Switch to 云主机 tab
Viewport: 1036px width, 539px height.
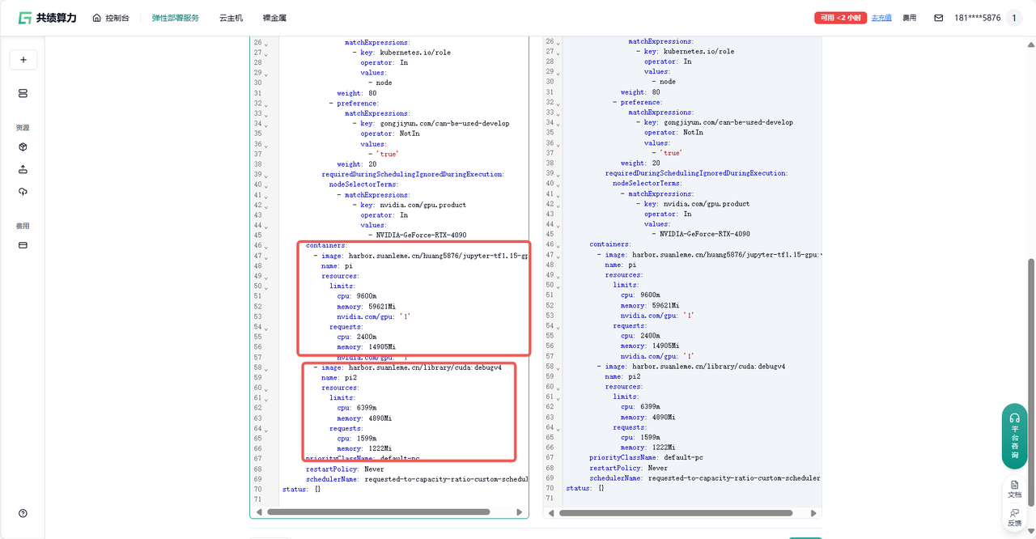pos(231,18)
